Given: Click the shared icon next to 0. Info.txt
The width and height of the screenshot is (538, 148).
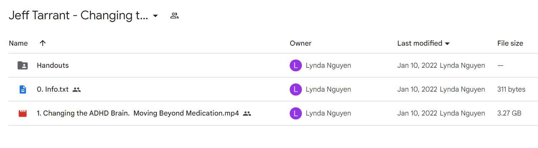Looking at the screenshot, I should (76, 90).
